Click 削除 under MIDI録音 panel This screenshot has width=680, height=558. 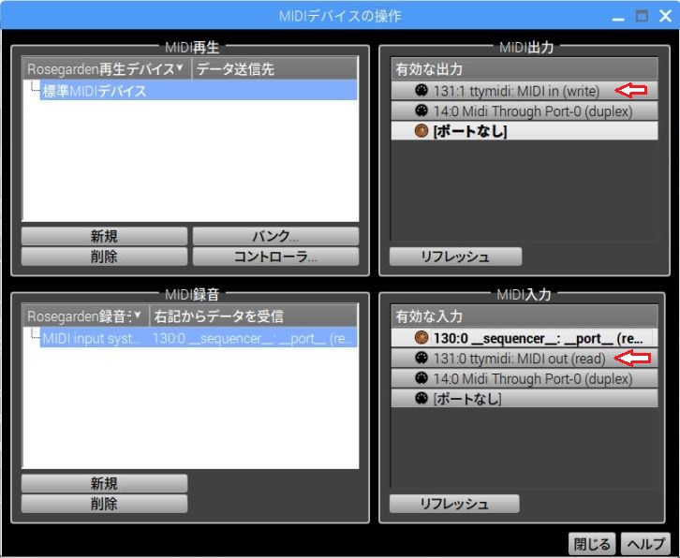coord(104,504)
